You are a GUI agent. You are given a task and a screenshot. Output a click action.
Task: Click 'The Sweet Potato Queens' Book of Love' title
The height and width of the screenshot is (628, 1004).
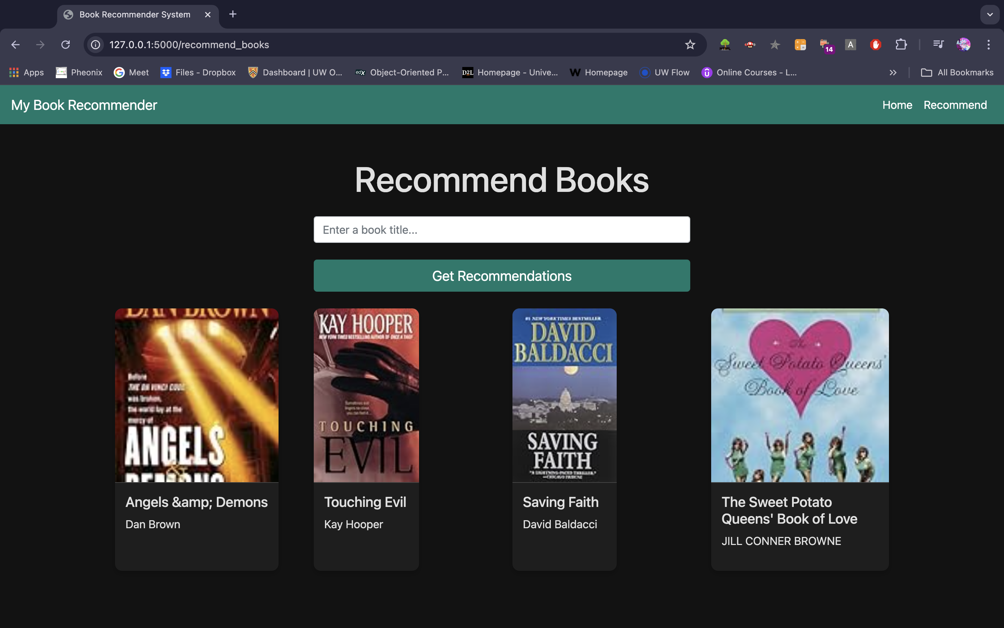[x=789, y=510]
